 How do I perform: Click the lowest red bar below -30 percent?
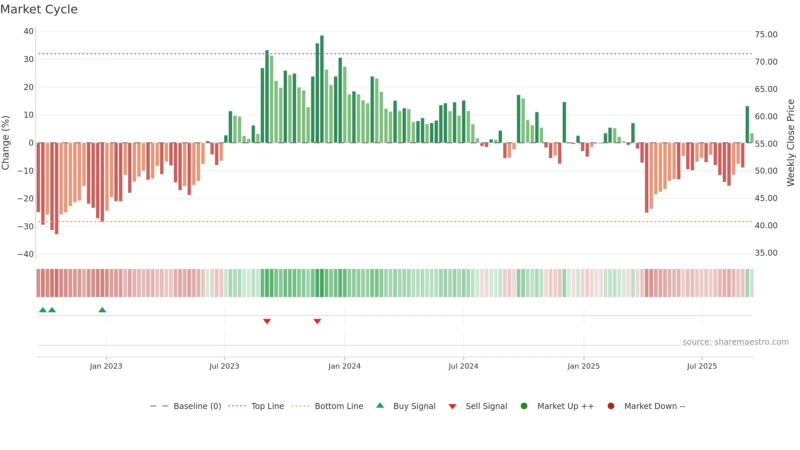(x=57, y=189)
